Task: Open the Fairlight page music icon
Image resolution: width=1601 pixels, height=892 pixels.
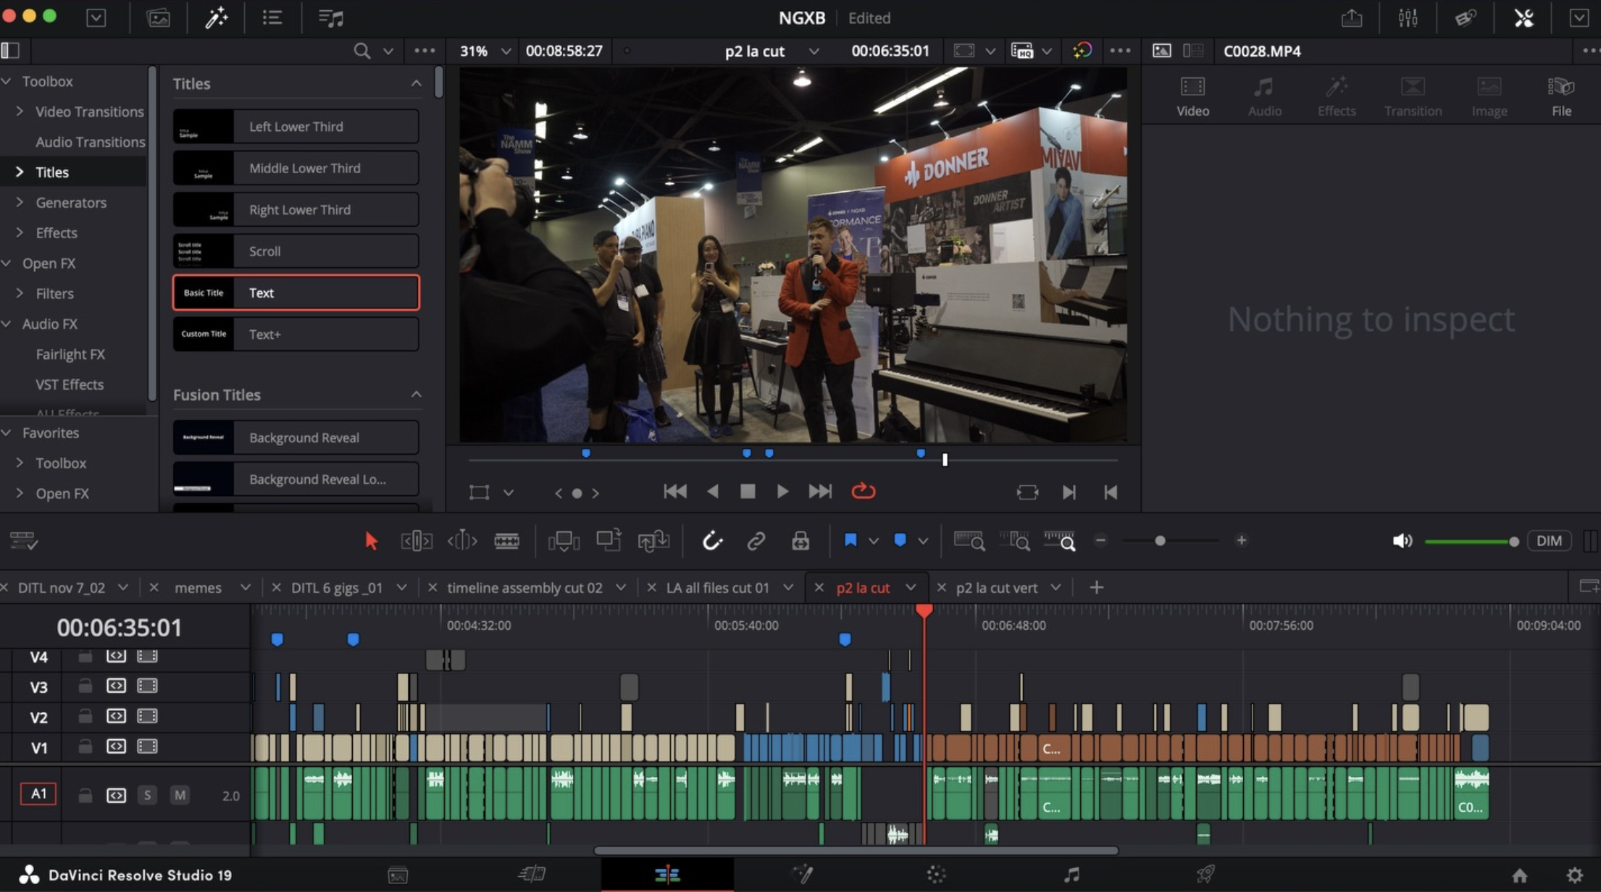Action: (1071, 875)
